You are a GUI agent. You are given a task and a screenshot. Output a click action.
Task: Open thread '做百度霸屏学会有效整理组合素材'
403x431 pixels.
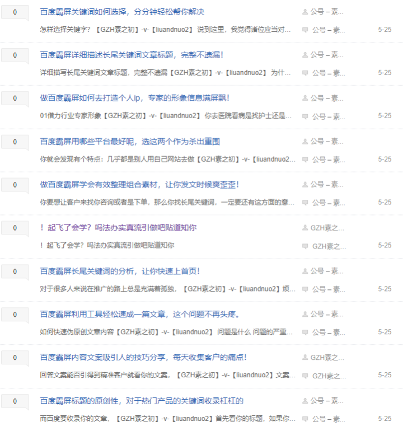tap(139, 185)
